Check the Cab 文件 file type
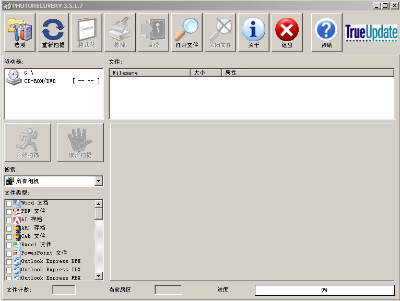Image resolution: width=400 pixels, height=301 pixels. [x=9, y=237]
